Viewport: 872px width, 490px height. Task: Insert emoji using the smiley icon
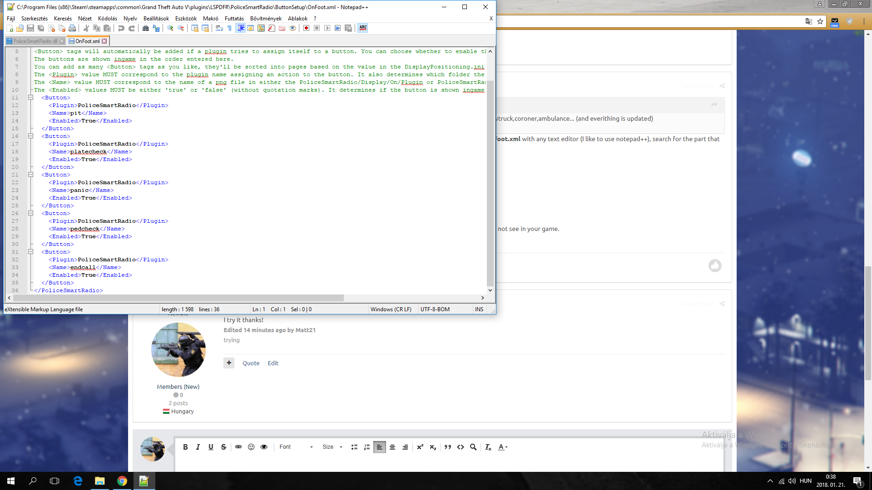[x=251, y=447]
